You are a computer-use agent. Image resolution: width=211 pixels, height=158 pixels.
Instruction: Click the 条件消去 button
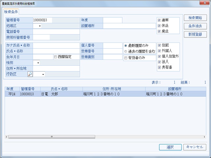click(195, 26)
